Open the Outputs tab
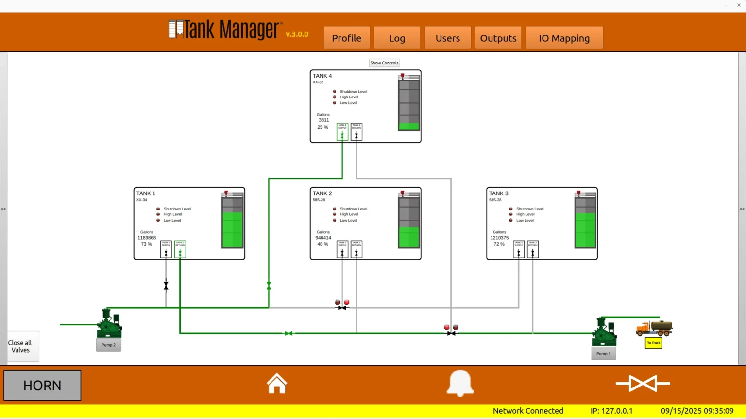 [x=498, y=38]
